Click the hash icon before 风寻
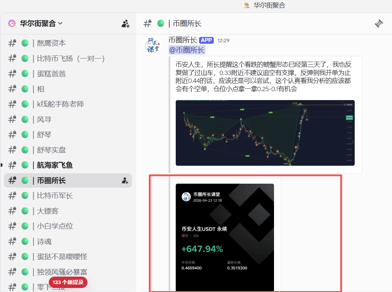The width and height of the screenshot is (392, 292). point(12,119)
